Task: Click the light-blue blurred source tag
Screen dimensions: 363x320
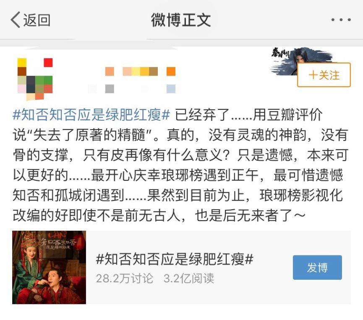Action: coord(171,88)
